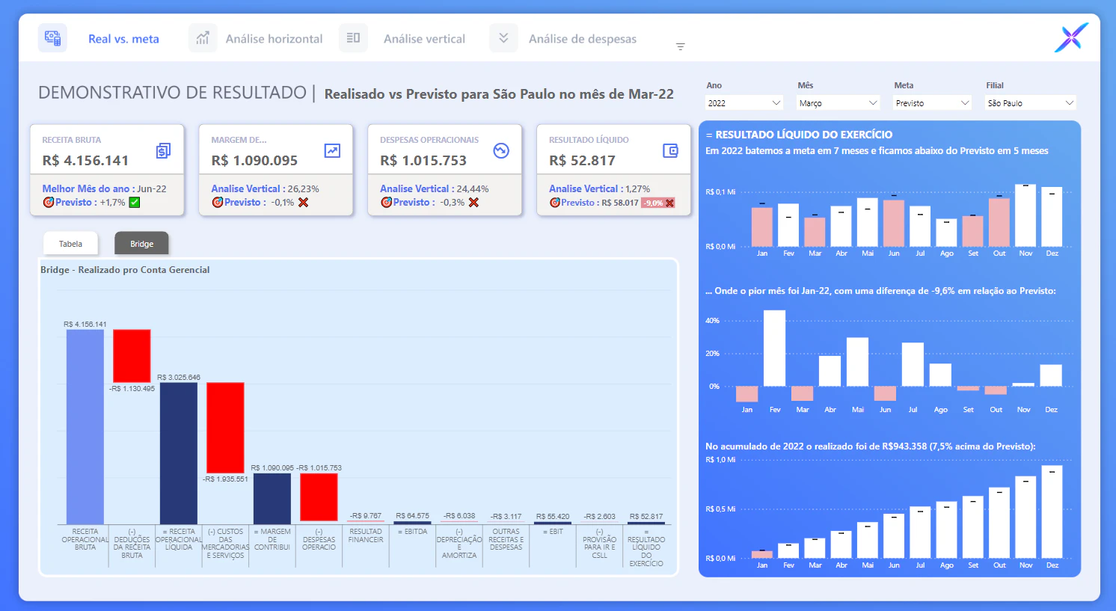Click the red Despesas Operacionais waterfall bar
This screenshot has width=1116, height=611.
click(319, 497)
